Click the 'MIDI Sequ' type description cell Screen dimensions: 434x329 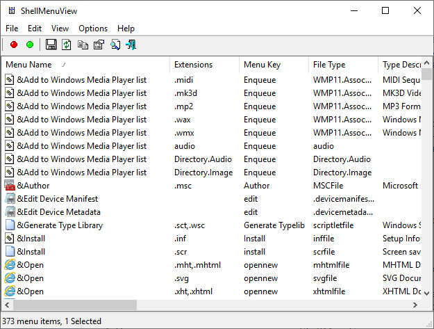click(x=401, y=80)
